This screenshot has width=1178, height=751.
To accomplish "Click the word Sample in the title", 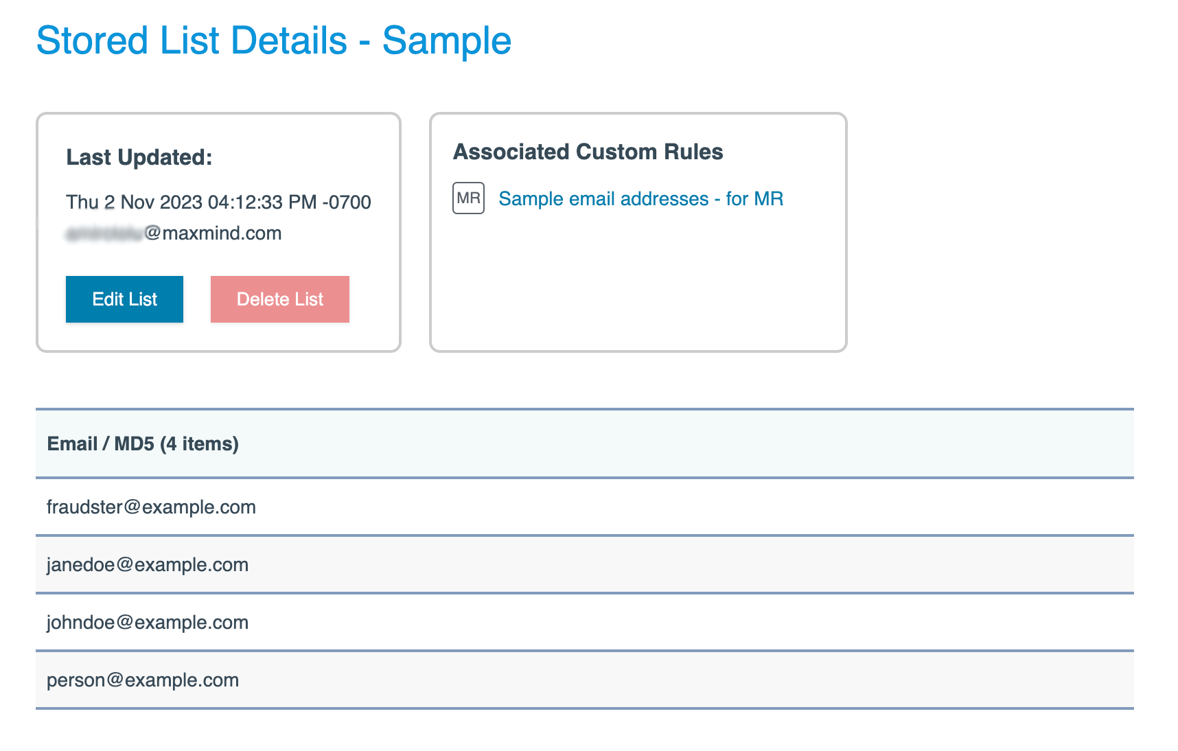I will click(x=446, y=41).
